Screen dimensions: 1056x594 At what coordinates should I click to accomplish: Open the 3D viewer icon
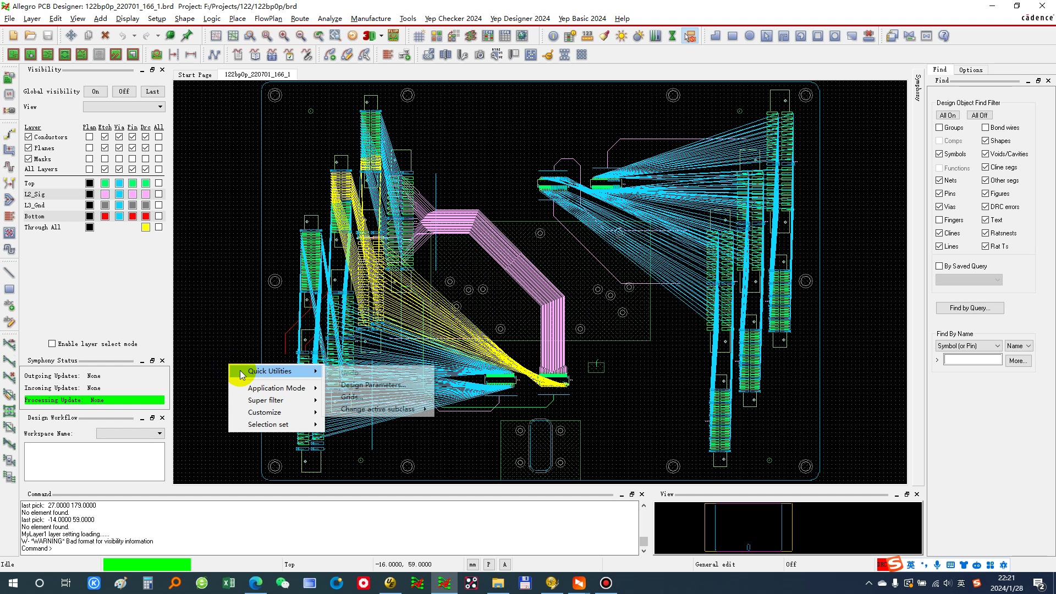[x=369, y=36]
